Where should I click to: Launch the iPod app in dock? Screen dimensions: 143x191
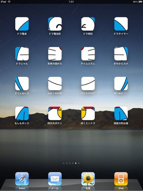[x=121, y=179]
